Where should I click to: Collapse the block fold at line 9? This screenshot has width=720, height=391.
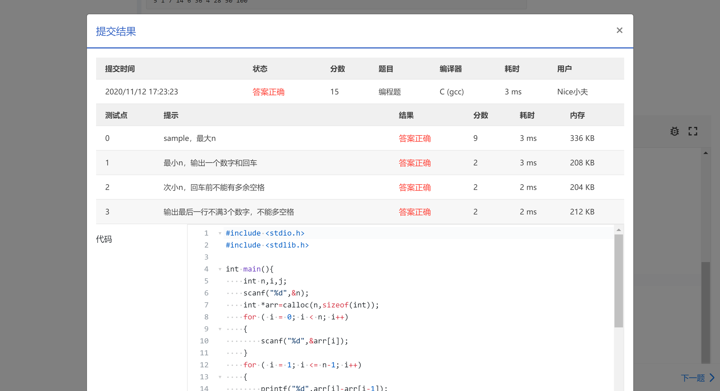pyautogui.click(x=220, y=329)
